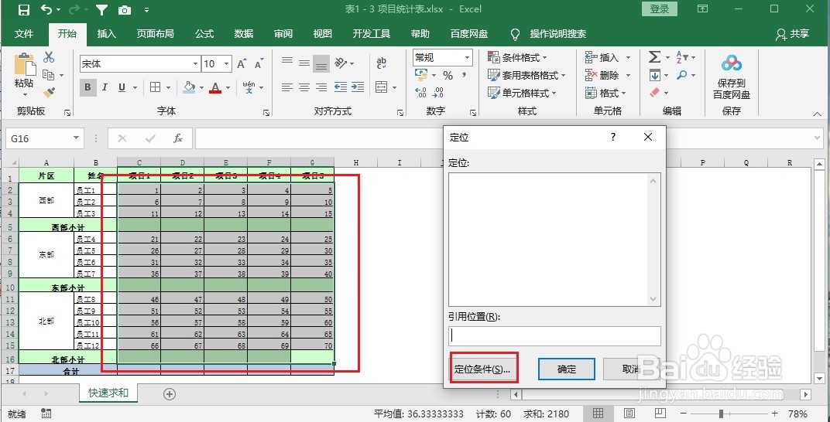Switch to the 数据 tab
Screen dimensions: 830x422
[243, 34]
